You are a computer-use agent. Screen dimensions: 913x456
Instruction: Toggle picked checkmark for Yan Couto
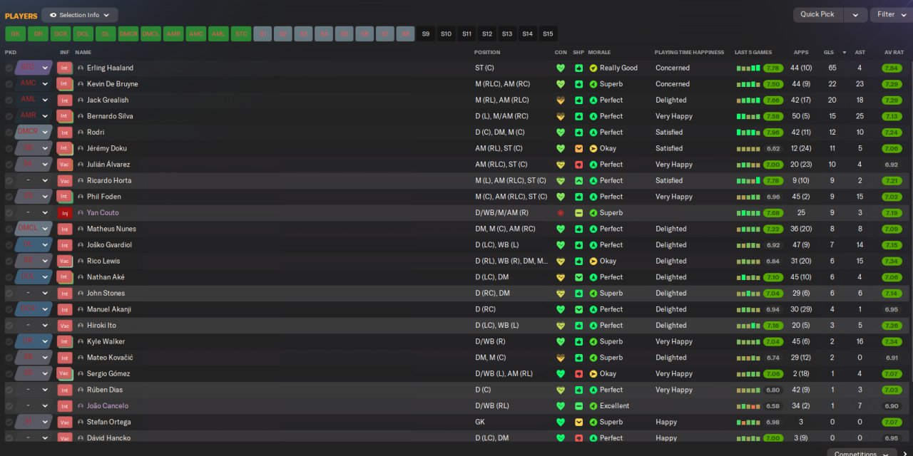9,212
